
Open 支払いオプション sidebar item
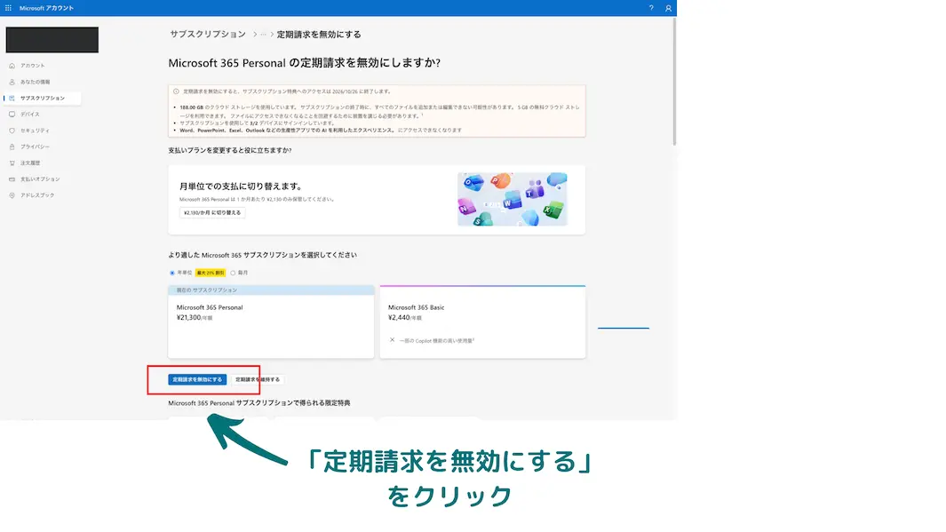tap(40, 179)
